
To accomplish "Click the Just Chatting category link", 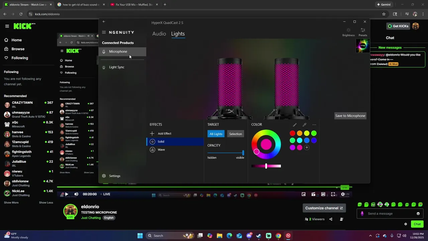I will (91, 218).
